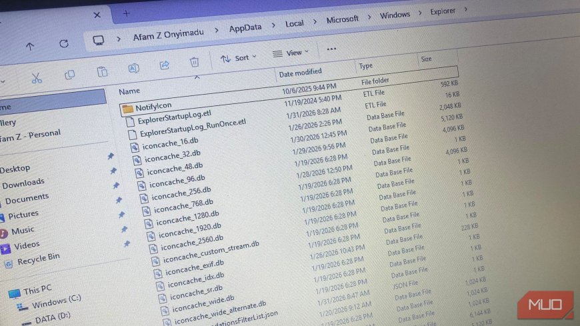Select iconcache_768.db file
This screenshot has height=326, width=580.
pos(183,206)
